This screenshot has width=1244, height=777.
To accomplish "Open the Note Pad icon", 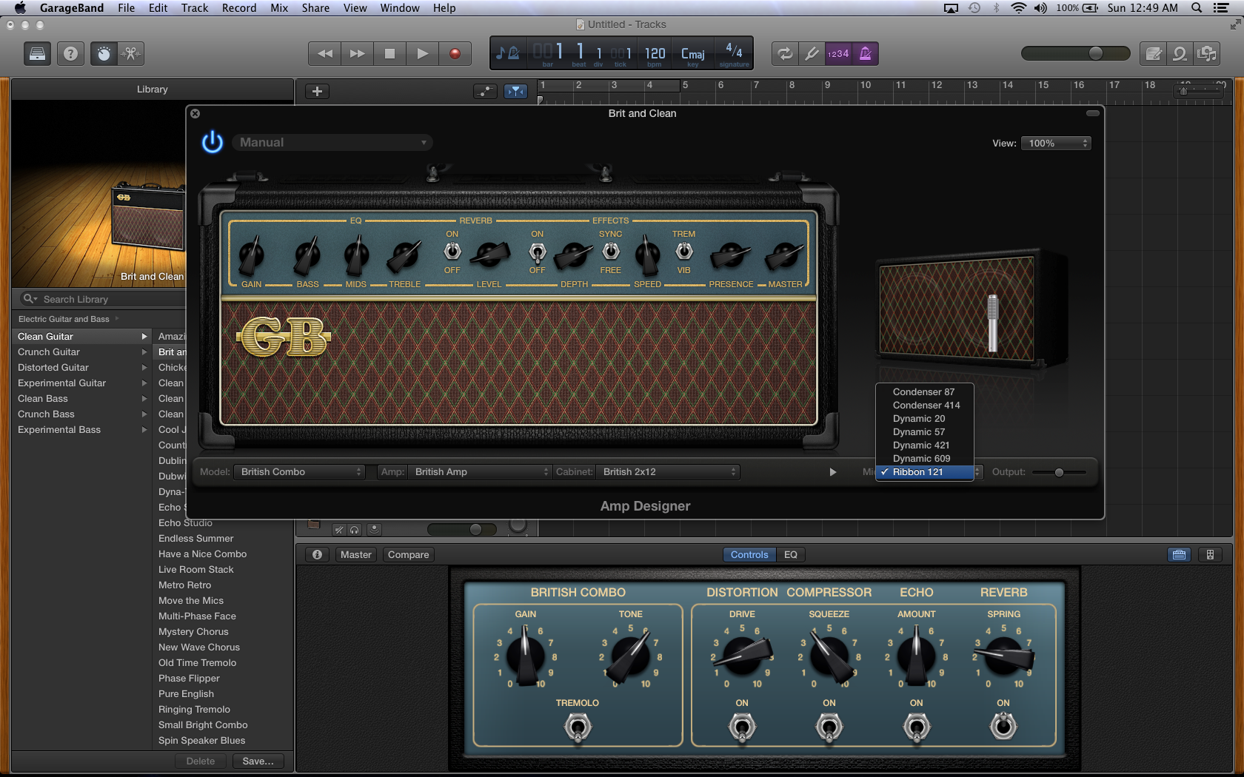I will (1153, 53).
